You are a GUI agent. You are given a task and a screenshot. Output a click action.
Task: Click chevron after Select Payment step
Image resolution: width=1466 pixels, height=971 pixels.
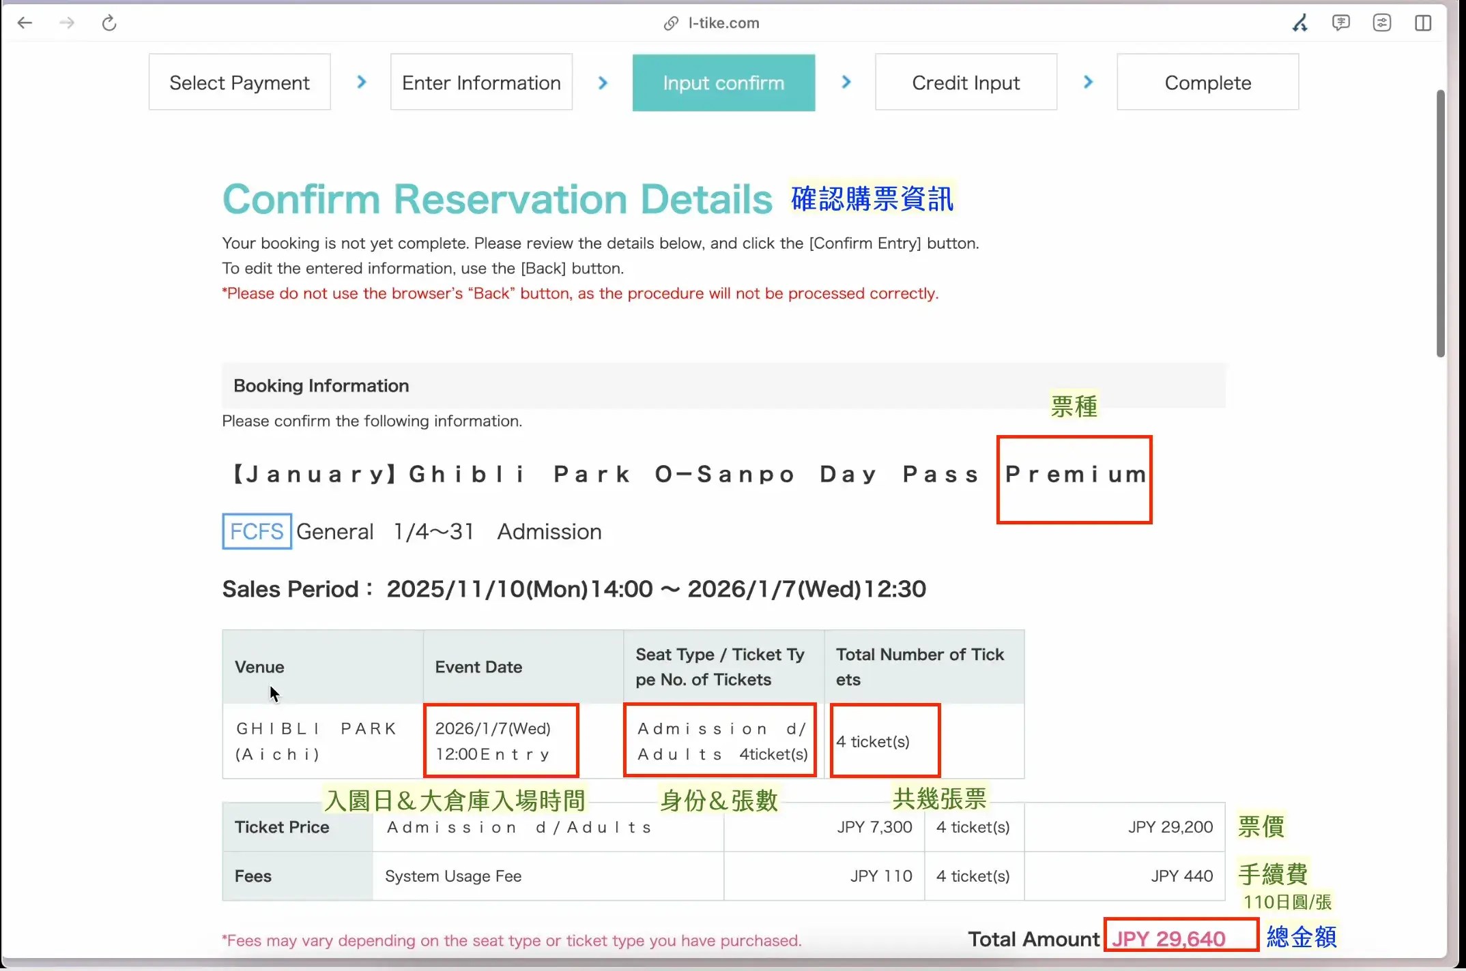click(x=362, y=83)
